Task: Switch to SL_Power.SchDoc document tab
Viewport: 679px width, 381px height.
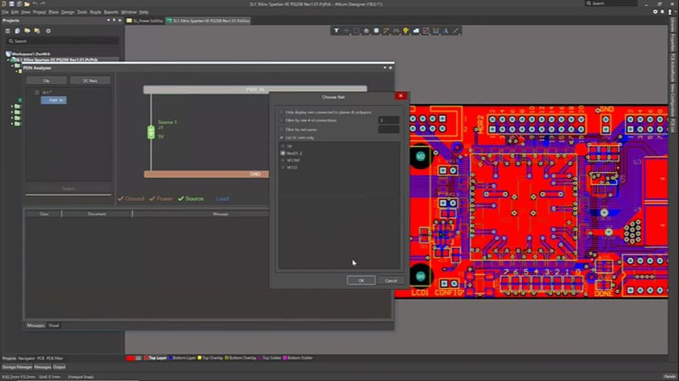Action: click(x=145, y=20)
